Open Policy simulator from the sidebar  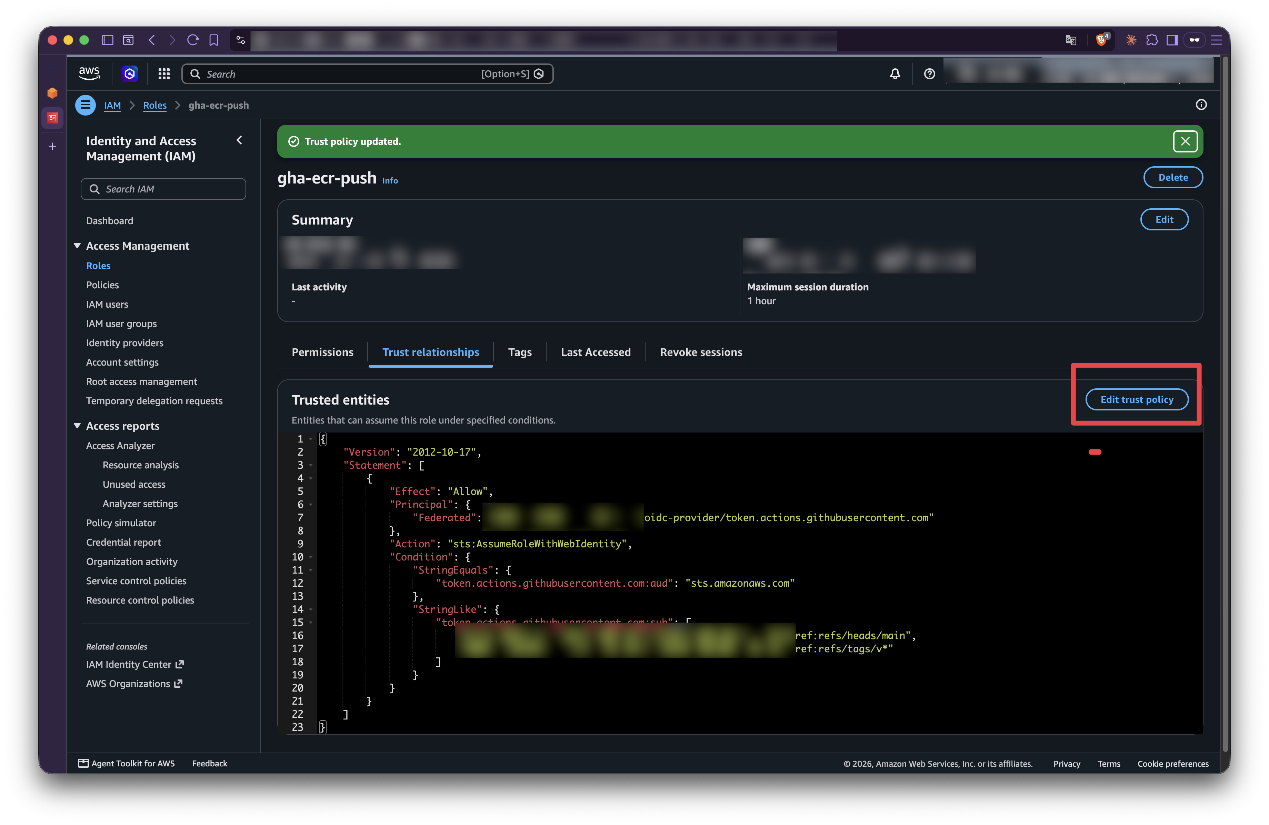[121, 523]
